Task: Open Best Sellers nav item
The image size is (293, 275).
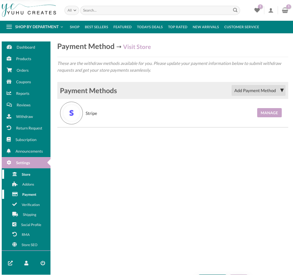Action: tap(97, 27)
